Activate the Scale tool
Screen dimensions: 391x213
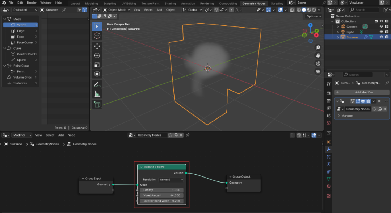pos(97,65)
